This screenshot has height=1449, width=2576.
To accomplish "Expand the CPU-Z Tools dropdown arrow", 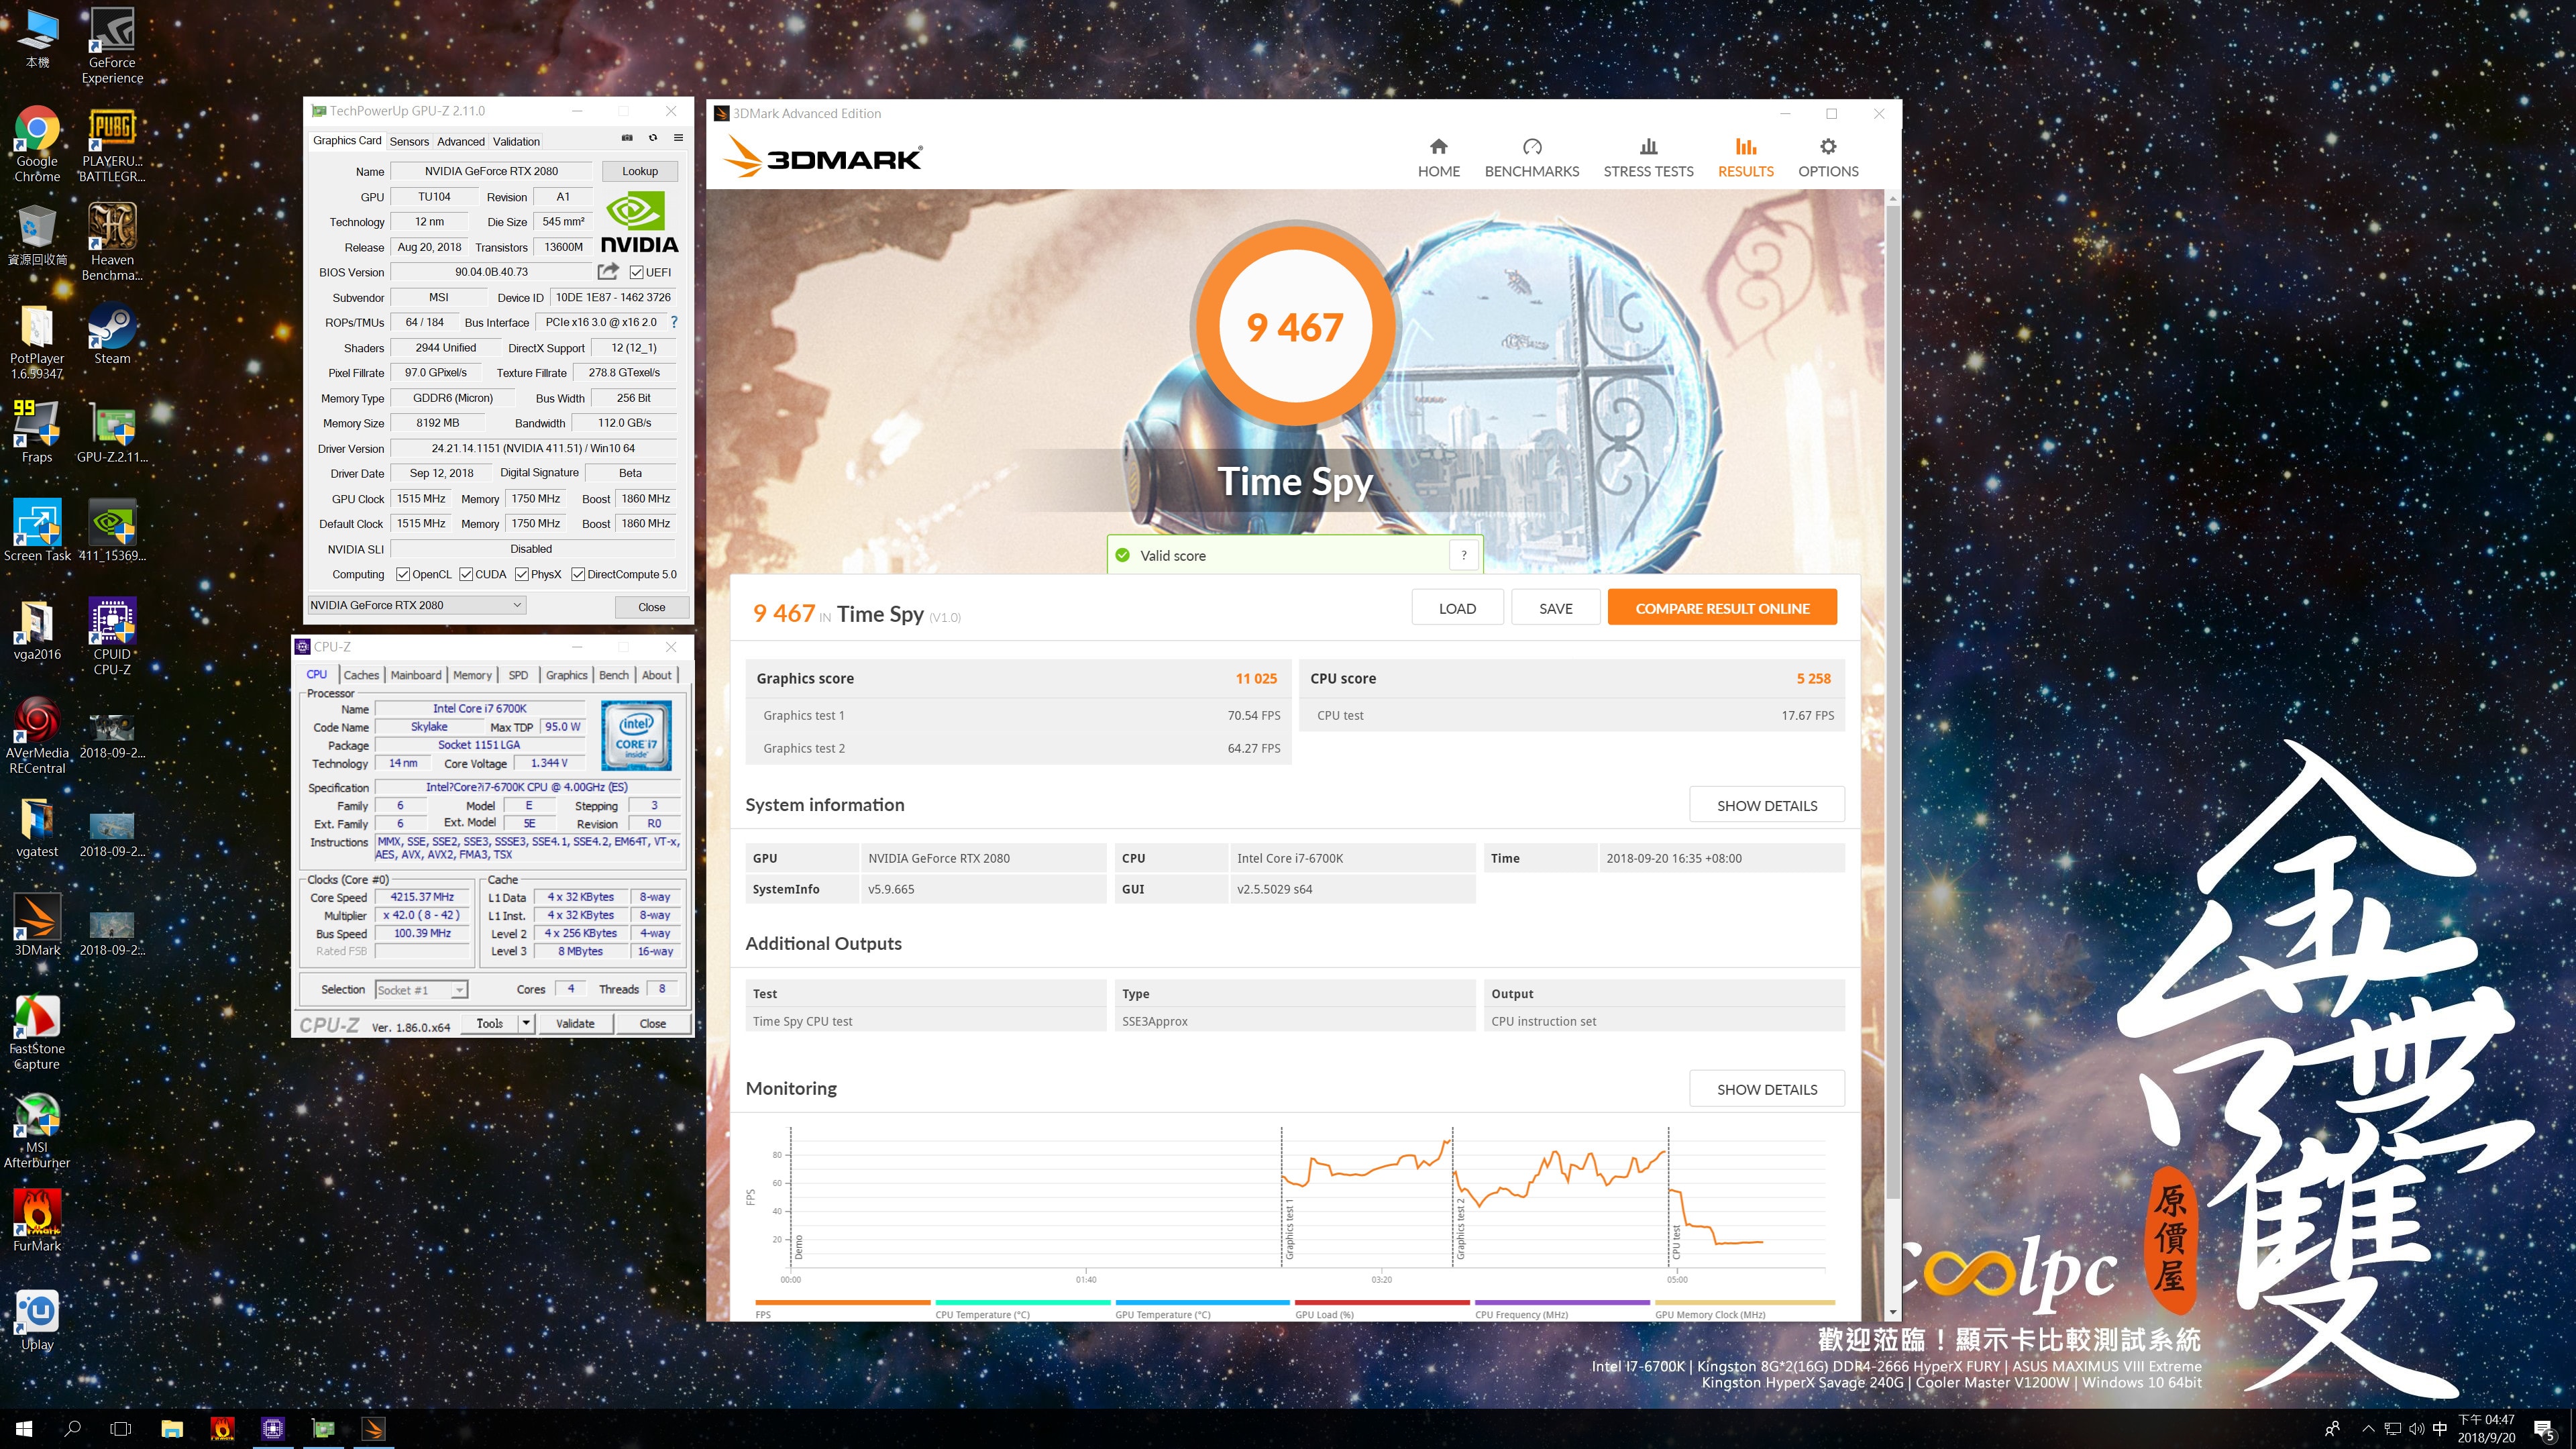I will [527, 1023].
